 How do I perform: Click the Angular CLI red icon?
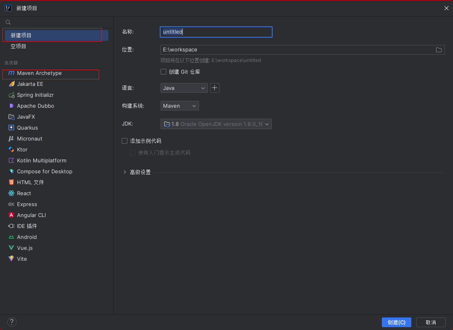11,215
